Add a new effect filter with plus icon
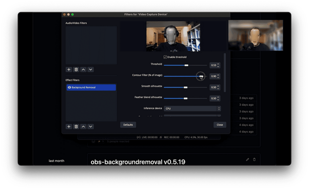This screenshot has height=189, width=309. coord(69,127)
